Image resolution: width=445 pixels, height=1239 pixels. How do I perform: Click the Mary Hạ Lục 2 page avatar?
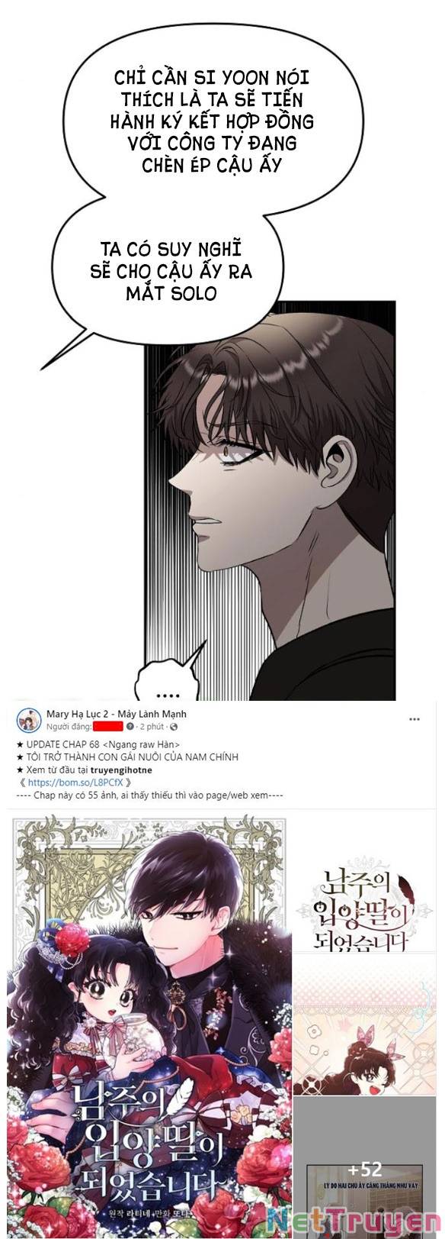tap(29, 719)
